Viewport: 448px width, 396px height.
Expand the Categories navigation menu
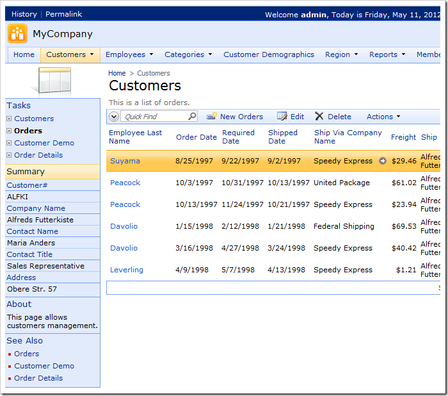[x=188, y=54]
